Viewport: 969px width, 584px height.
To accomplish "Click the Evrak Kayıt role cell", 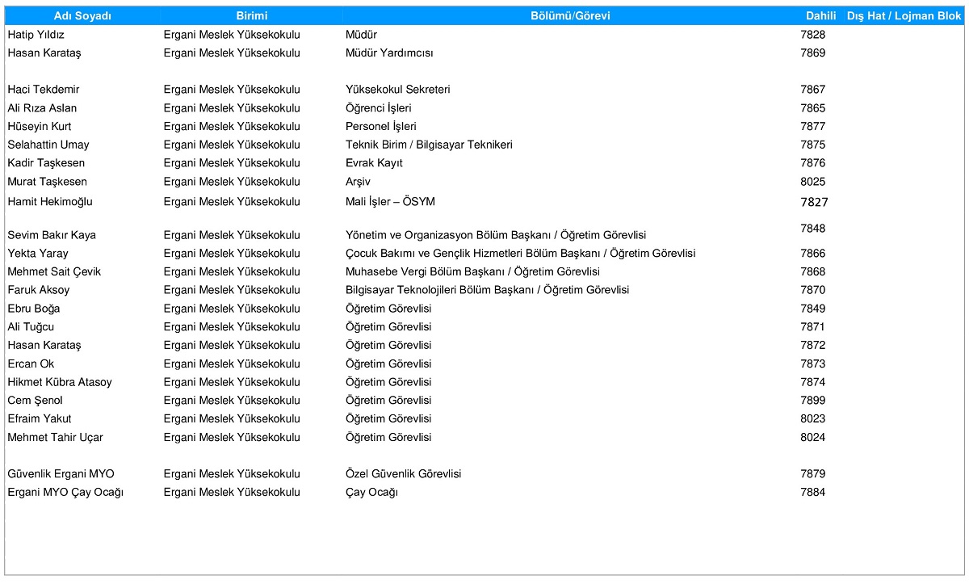I will click(x=374, y=163).
